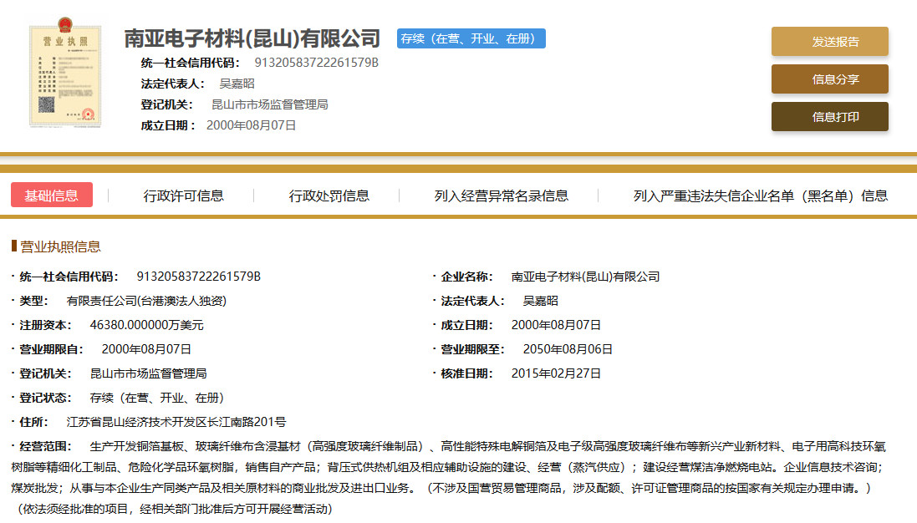
Task: Open the business license thumbnail image
Action: point(65,73)
